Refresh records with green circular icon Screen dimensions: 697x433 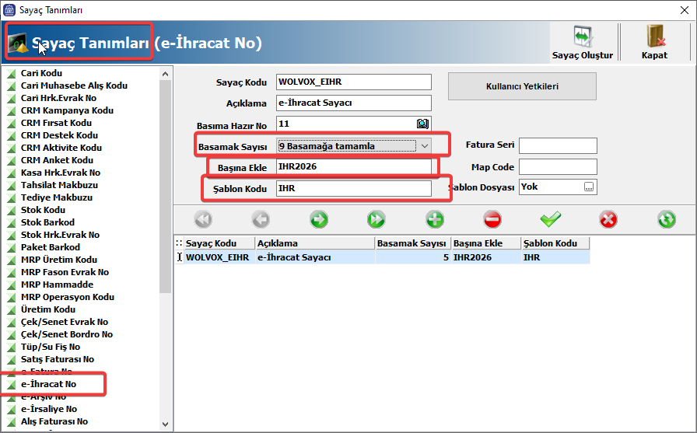[666, 220]
